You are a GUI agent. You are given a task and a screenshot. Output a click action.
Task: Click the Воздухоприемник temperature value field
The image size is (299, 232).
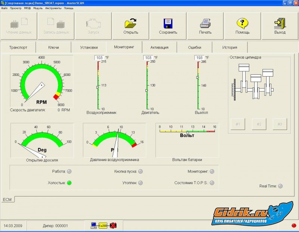click(99, 58)
